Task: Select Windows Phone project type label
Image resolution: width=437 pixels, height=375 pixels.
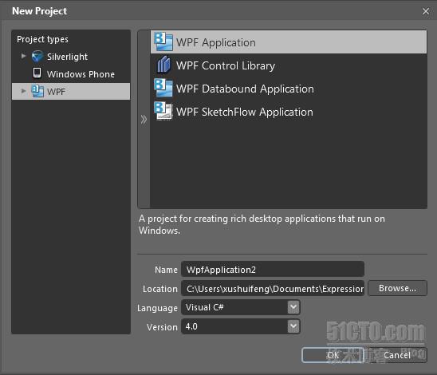Action: 81,74
